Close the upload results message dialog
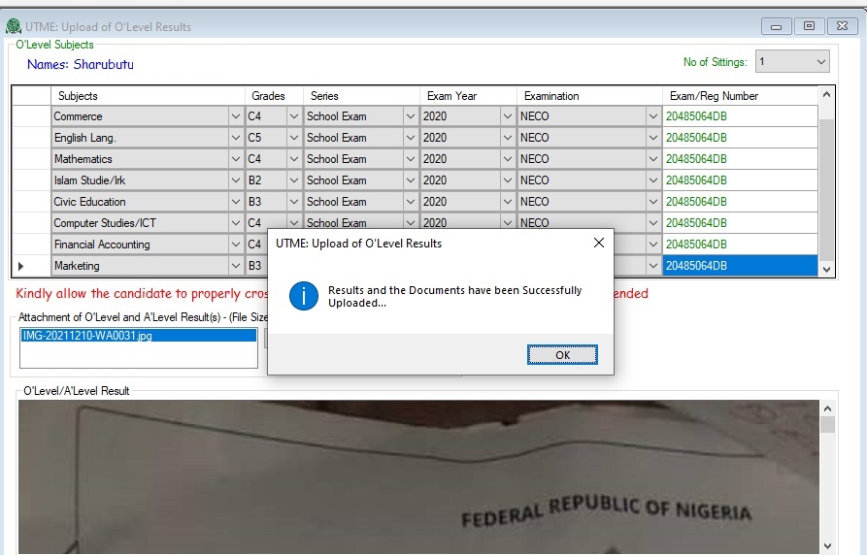 pyautogui.click(x=598, y=243)
